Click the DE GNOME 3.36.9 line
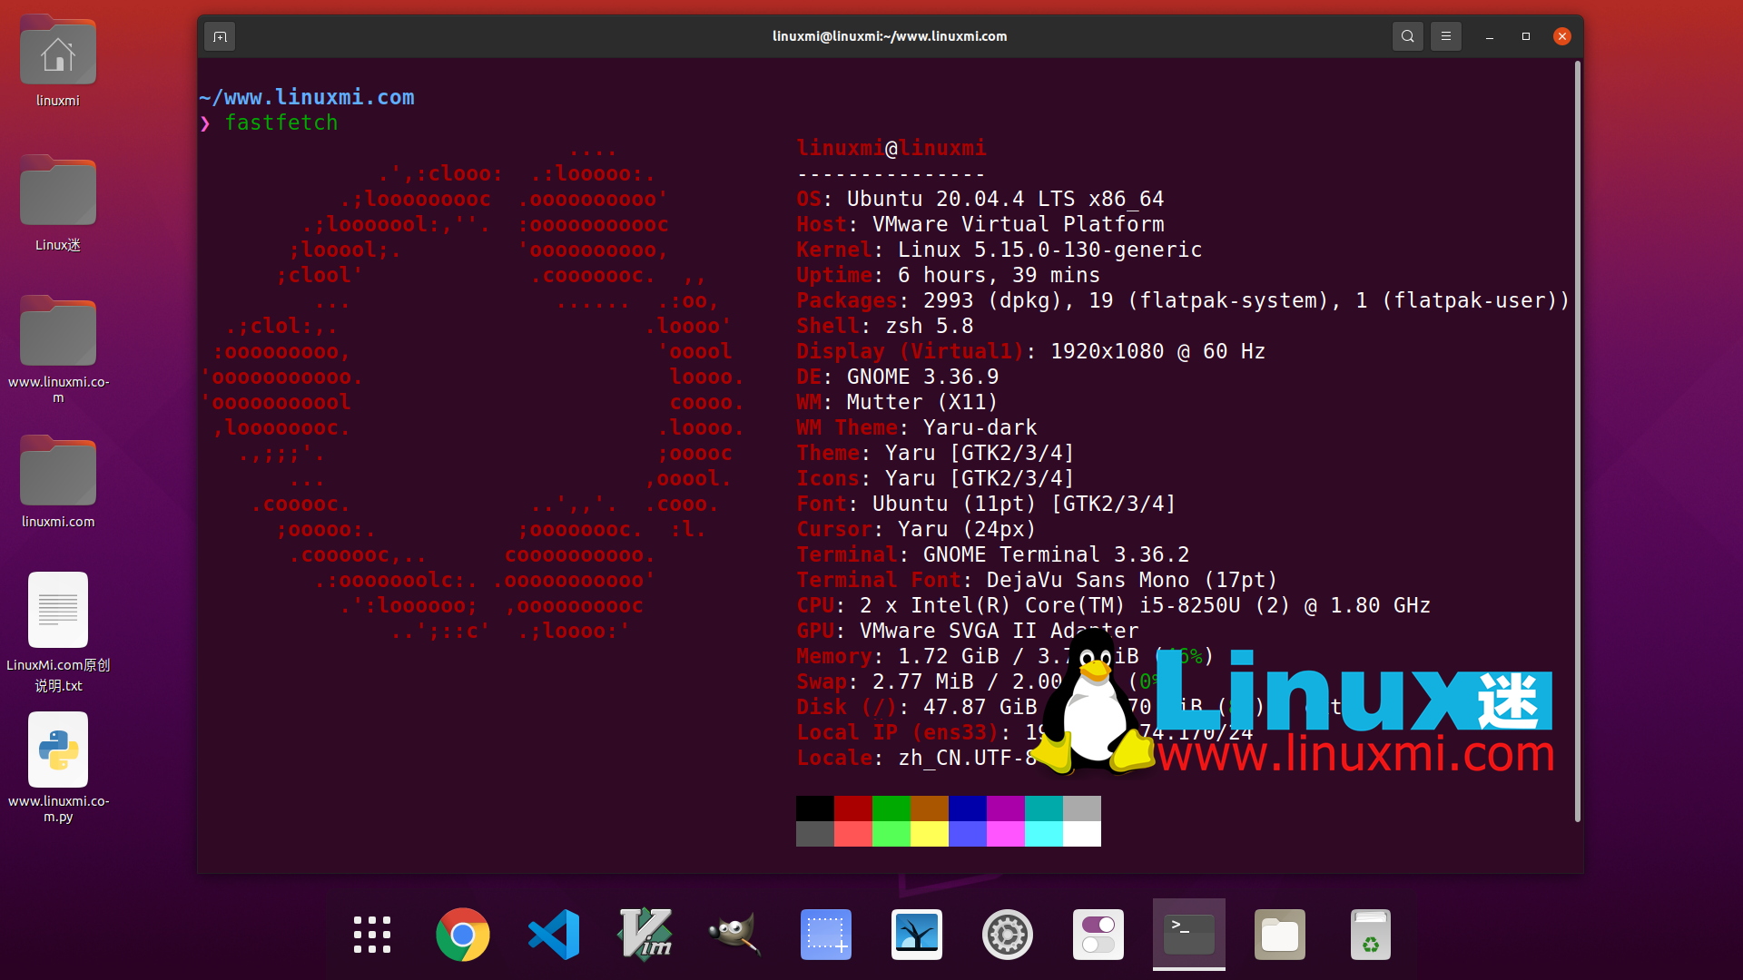The height and width of the screenshot is (980, 1743). pyautogui.click(x=898, y=377)
